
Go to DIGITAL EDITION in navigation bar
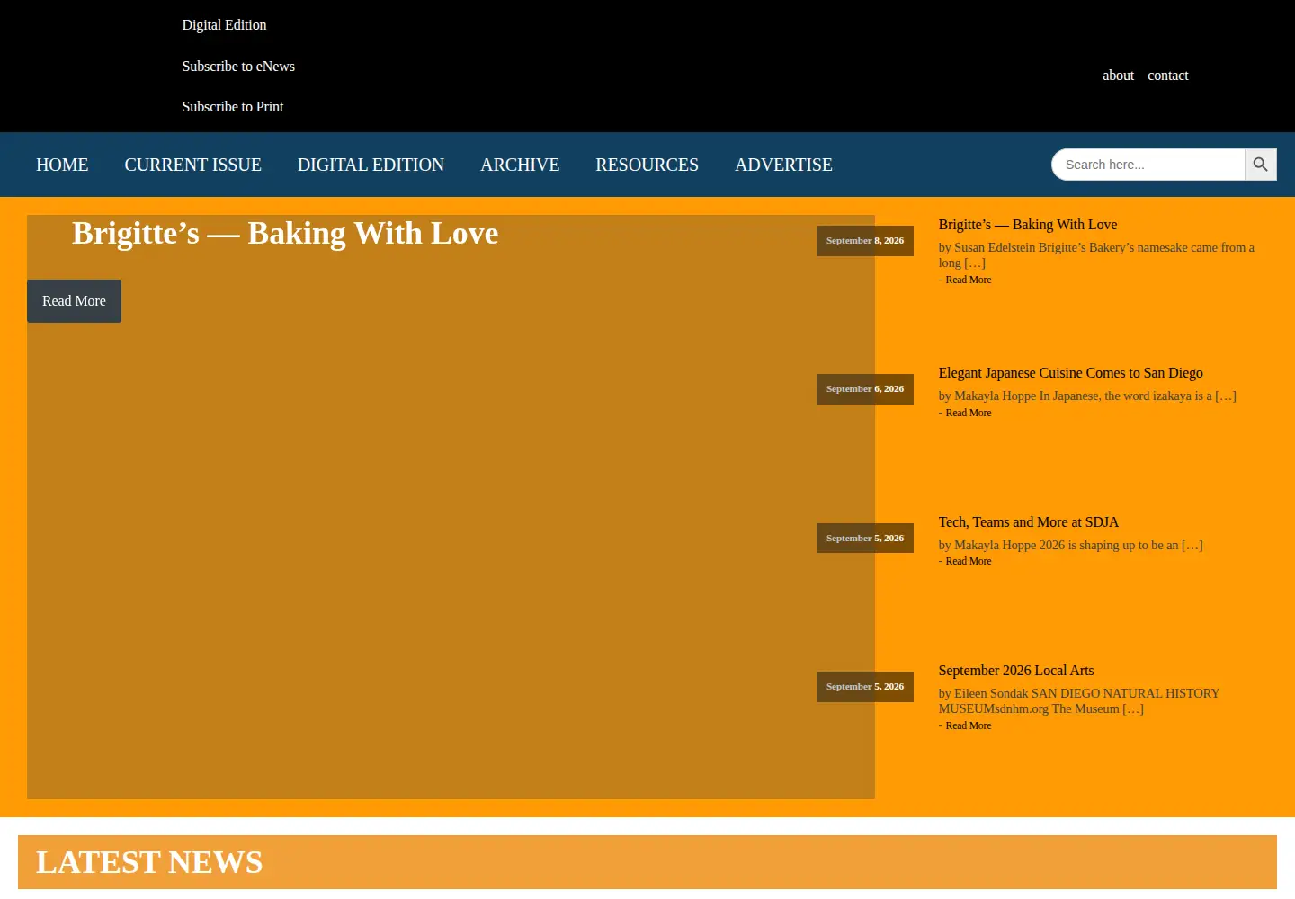[x=371, y=165]
